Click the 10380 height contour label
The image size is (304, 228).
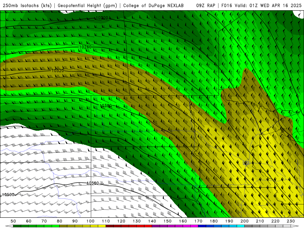click(x=106, y=106)
